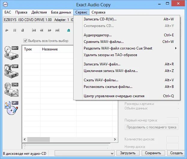Click the Создать button
The width and height of the screenshot is (187, 159).
click(176, 153)
